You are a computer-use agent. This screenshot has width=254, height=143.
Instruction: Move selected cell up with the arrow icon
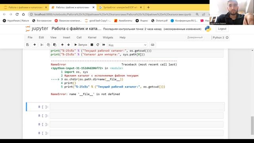point(62,45)
